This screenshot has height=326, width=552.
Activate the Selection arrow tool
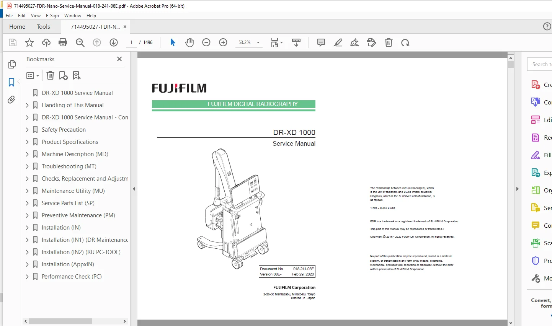173,42
